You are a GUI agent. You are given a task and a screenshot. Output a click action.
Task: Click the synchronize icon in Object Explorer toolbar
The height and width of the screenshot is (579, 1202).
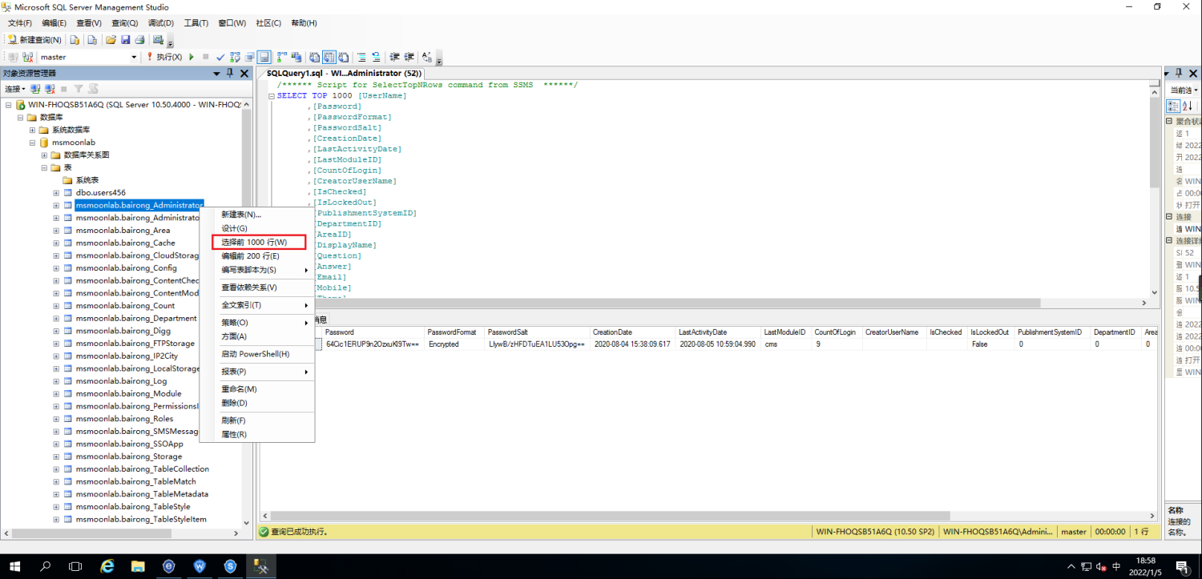[x=93, y=89]
